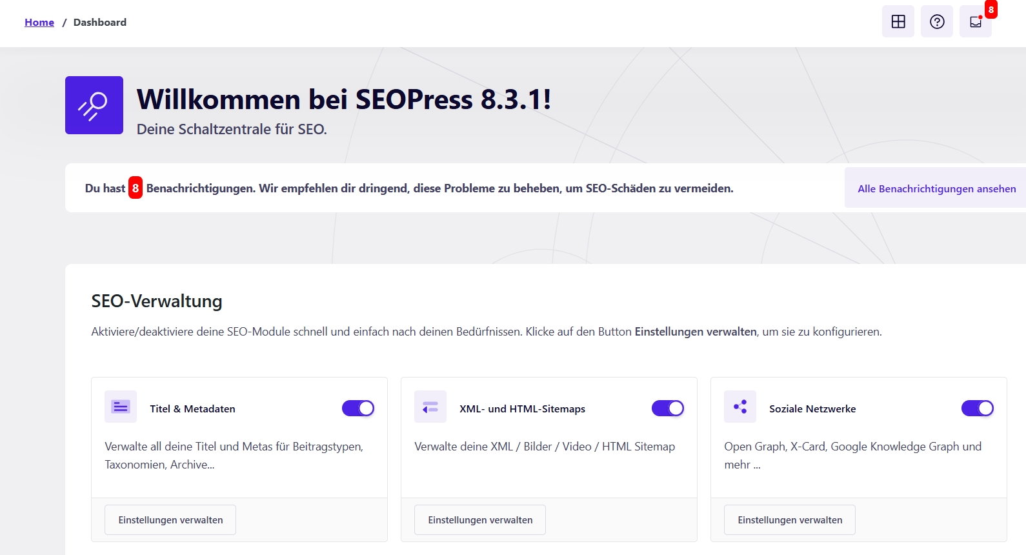Open the notifications inbox icon
The height and width of the screenshot is (555, 1026).
(975, 22)
